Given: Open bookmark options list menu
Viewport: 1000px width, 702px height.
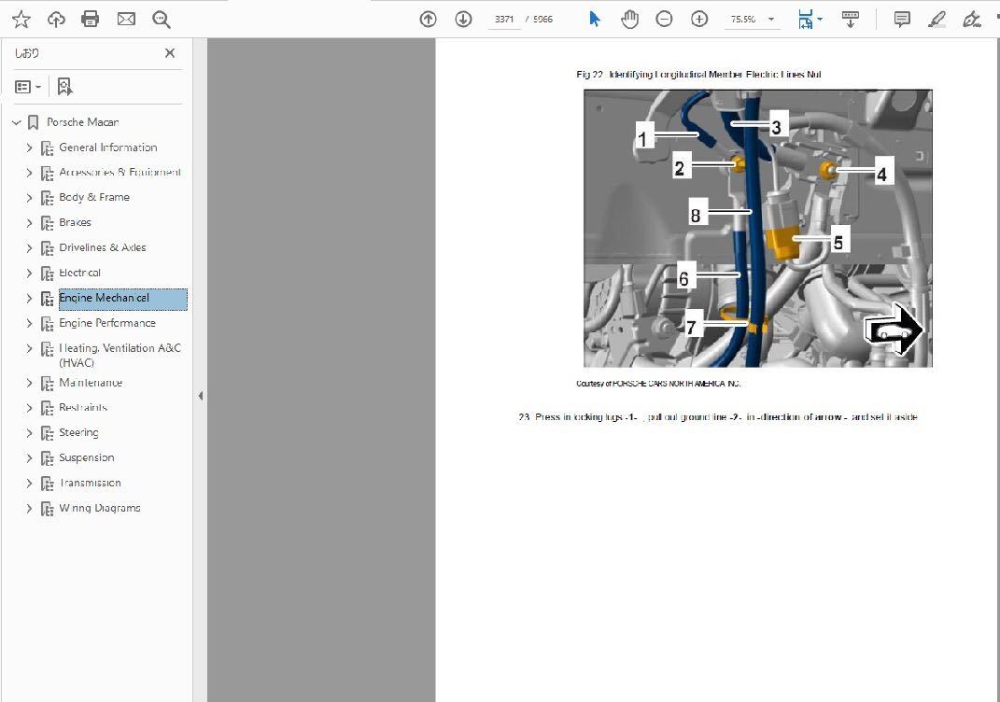Looking at the screenshot, I should click(27, 87).
